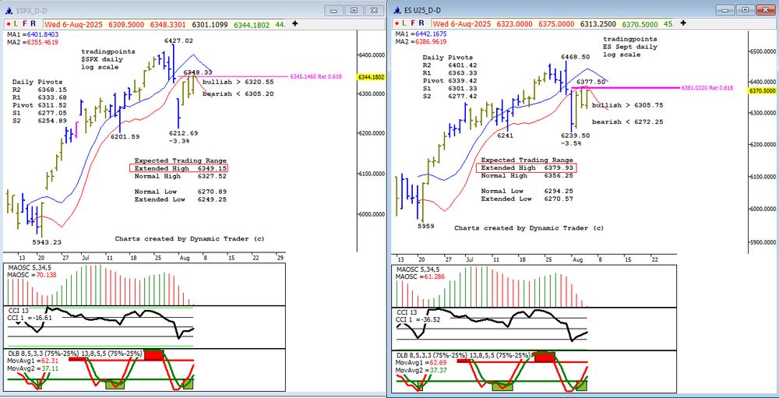The image size is (779, 398).
Task: Click the red dot icon in $SPX chart toolbar
Action: [x=9, y=23]
